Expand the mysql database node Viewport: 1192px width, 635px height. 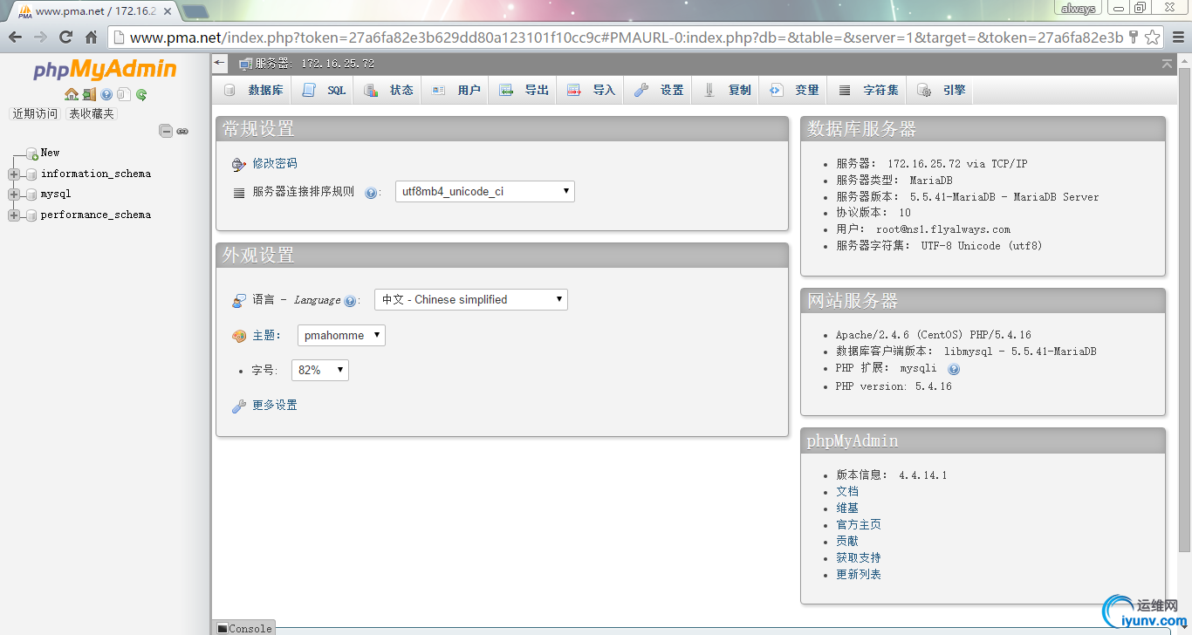(13, 195)
